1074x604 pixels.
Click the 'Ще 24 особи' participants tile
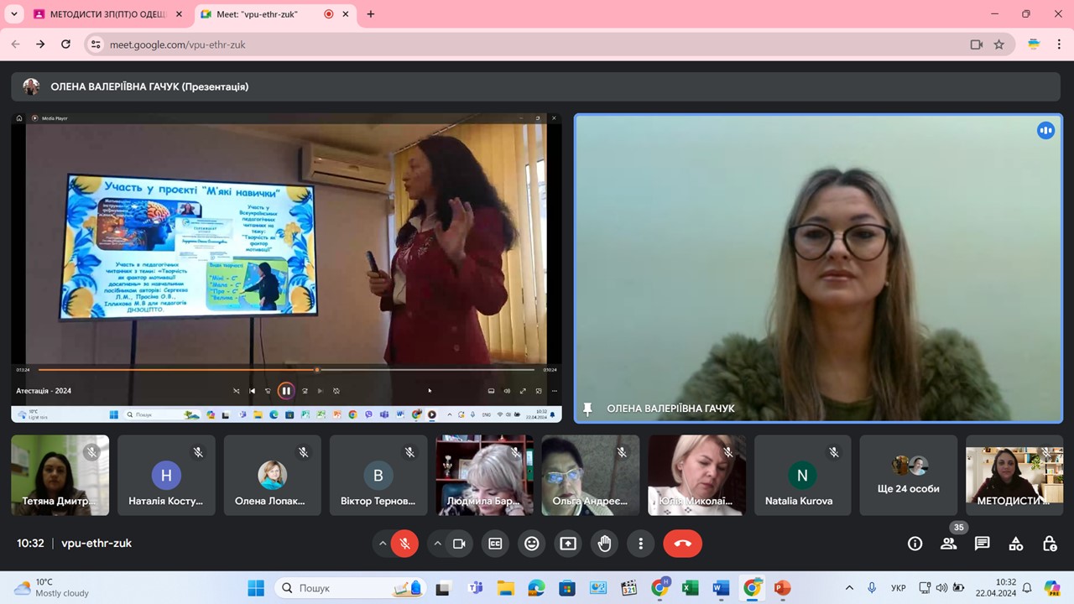pos(909,475)
